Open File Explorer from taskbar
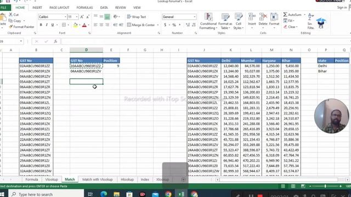 [117, 194]
